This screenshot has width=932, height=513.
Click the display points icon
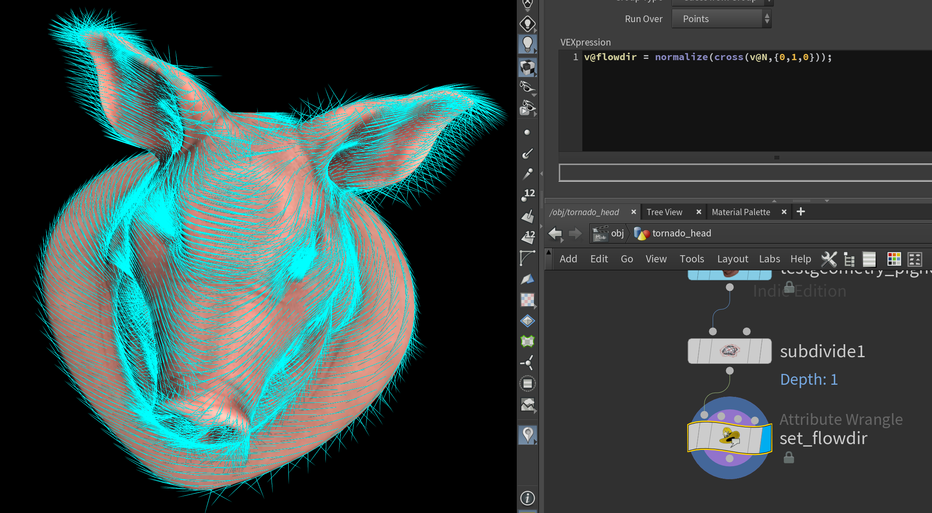tap(527, 132)
